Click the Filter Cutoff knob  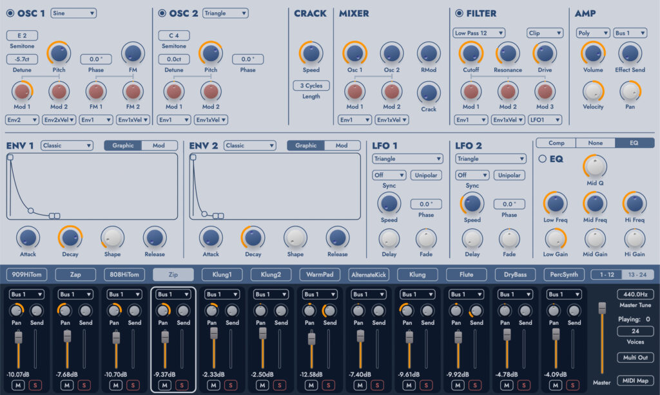click(x=471, y=53)
